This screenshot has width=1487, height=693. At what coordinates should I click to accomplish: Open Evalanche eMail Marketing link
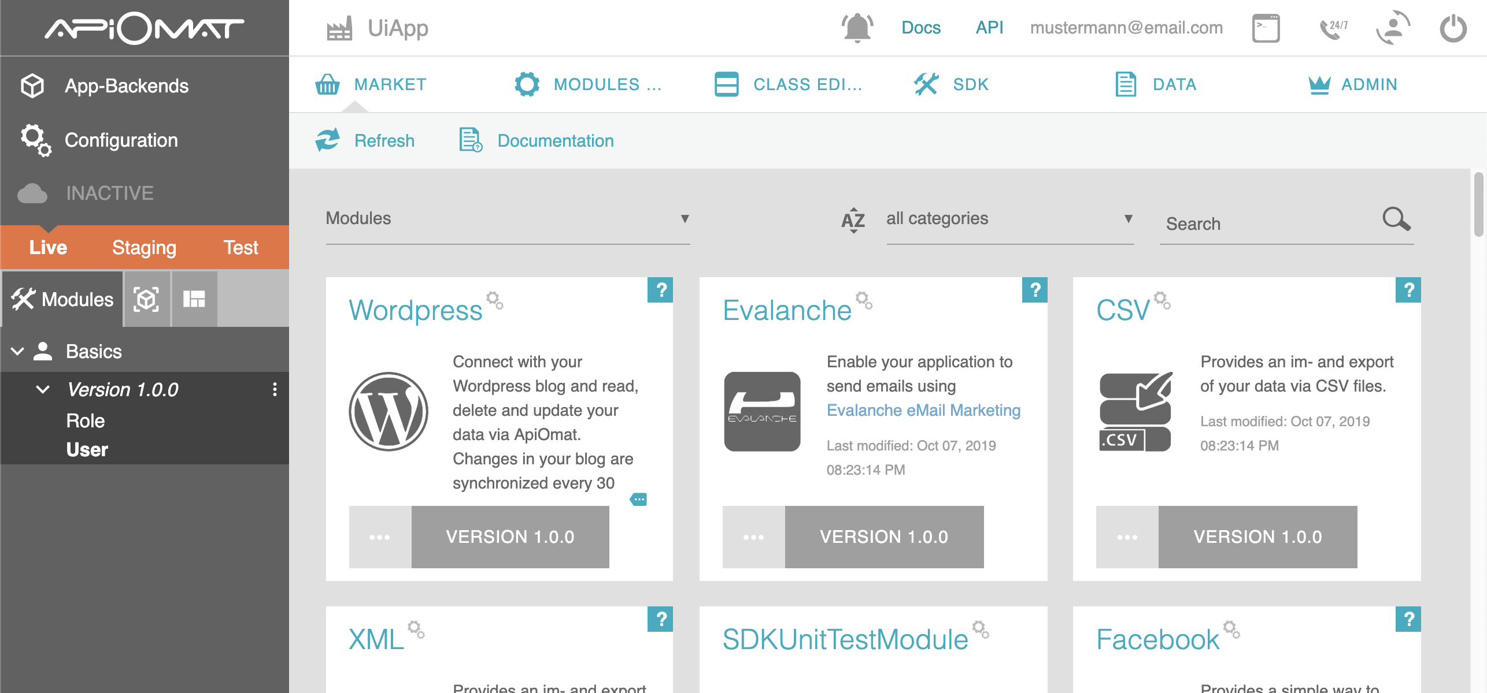(924, 411)
